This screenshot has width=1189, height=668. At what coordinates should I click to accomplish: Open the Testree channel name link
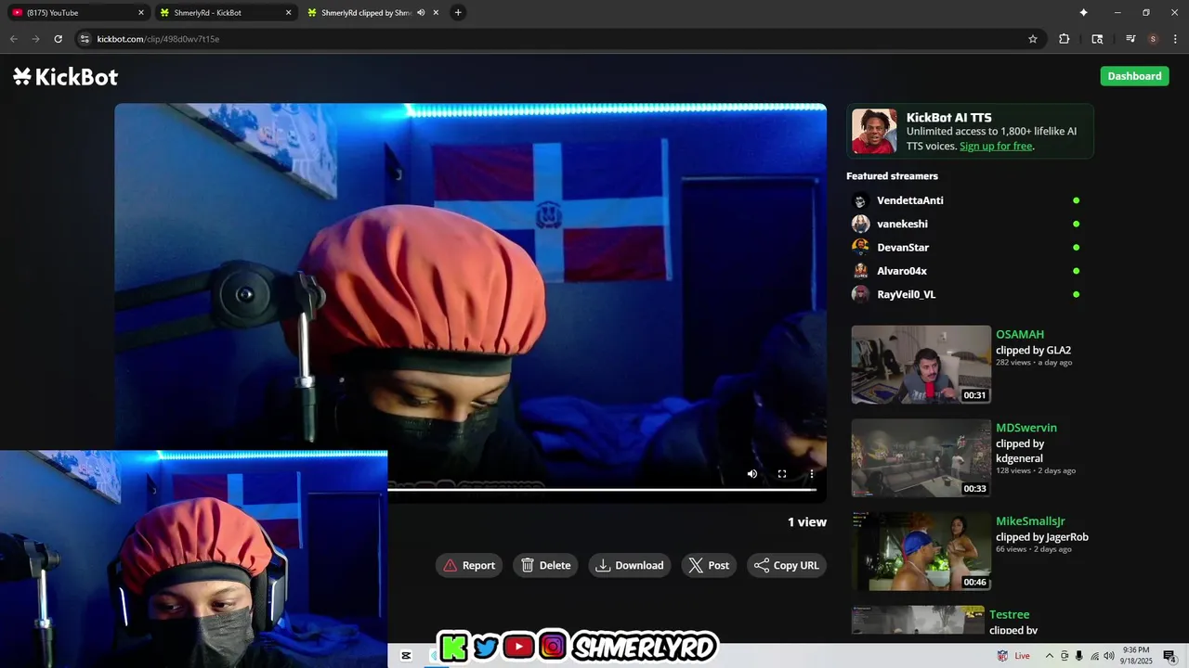coord(1009,614)
